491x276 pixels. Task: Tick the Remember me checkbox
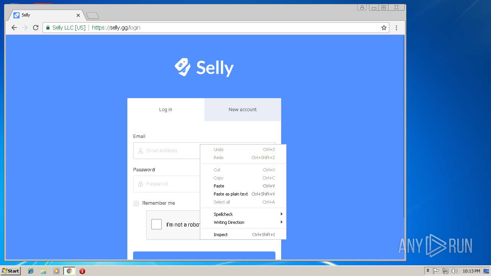point(136,204)
